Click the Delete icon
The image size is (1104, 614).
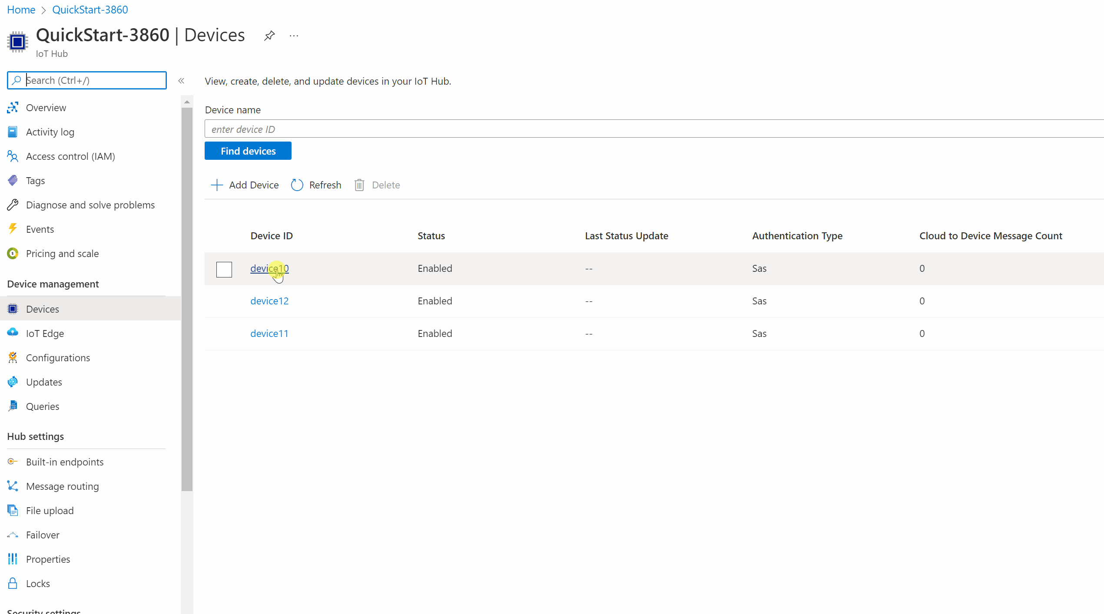click(x=358, y=185)
